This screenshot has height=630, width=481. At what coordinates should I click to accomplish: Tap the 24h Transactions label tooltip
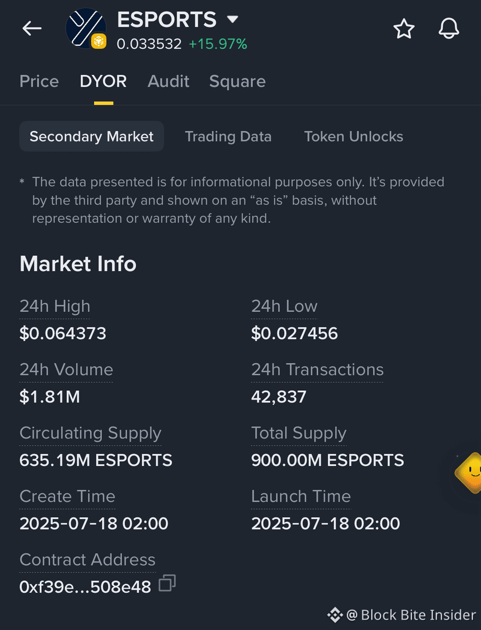[x=317, y=369]
